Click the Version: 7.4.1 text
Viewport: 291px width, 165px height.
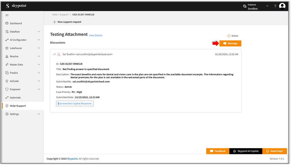click(x=277, y=159)
